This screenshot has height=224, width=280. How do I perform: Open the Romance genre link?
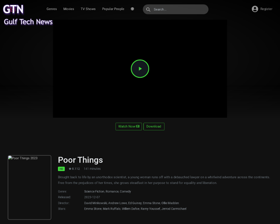coord(112,192)
